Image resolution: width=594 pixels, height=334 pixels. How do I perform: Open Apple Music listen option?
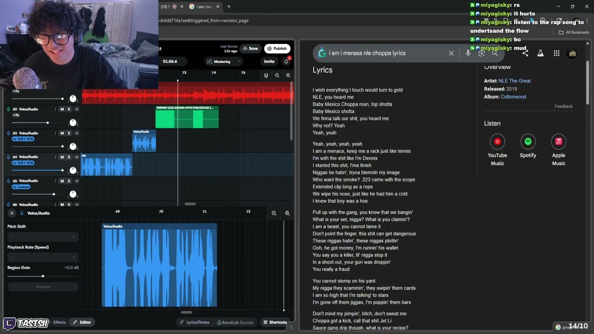tap(558, 150)
